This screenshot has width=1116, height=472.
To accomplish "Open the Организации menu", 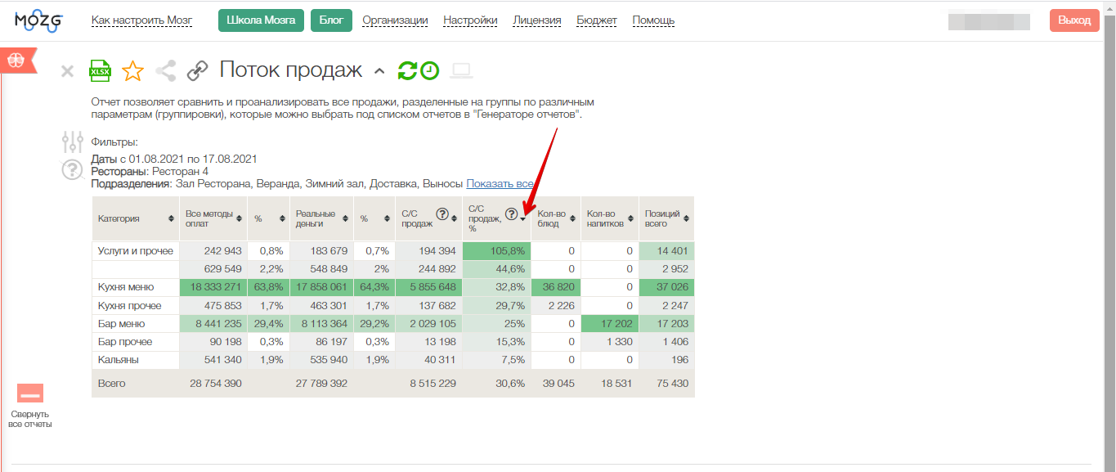I will pos(395,20).
